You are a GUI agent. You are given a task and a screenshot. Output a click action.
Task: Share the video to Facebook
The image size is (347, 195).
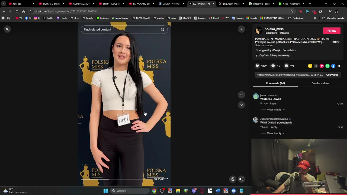point(333,66)
